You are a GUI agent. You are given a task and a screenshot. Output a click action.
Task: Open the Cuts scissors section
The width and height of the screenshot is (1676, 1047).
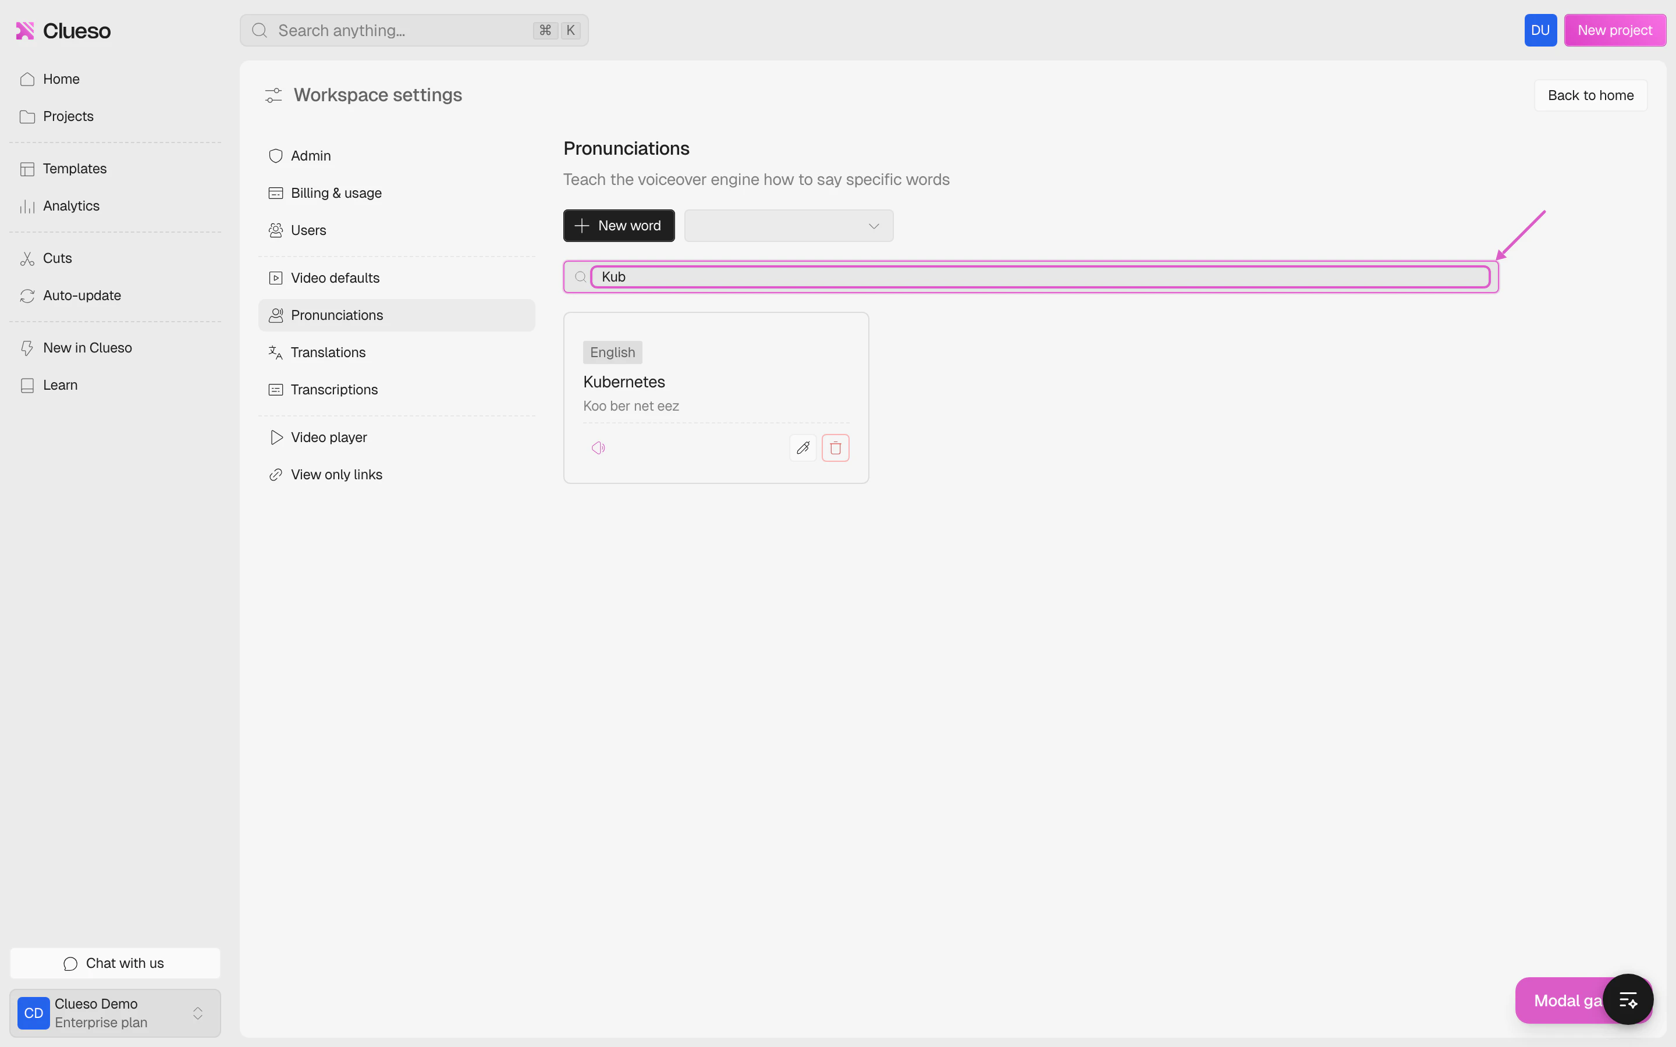[x=57, y=258]
